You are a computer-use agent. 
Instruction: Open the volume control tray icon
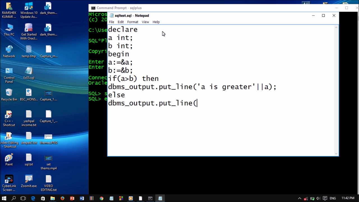pos(319,198)
